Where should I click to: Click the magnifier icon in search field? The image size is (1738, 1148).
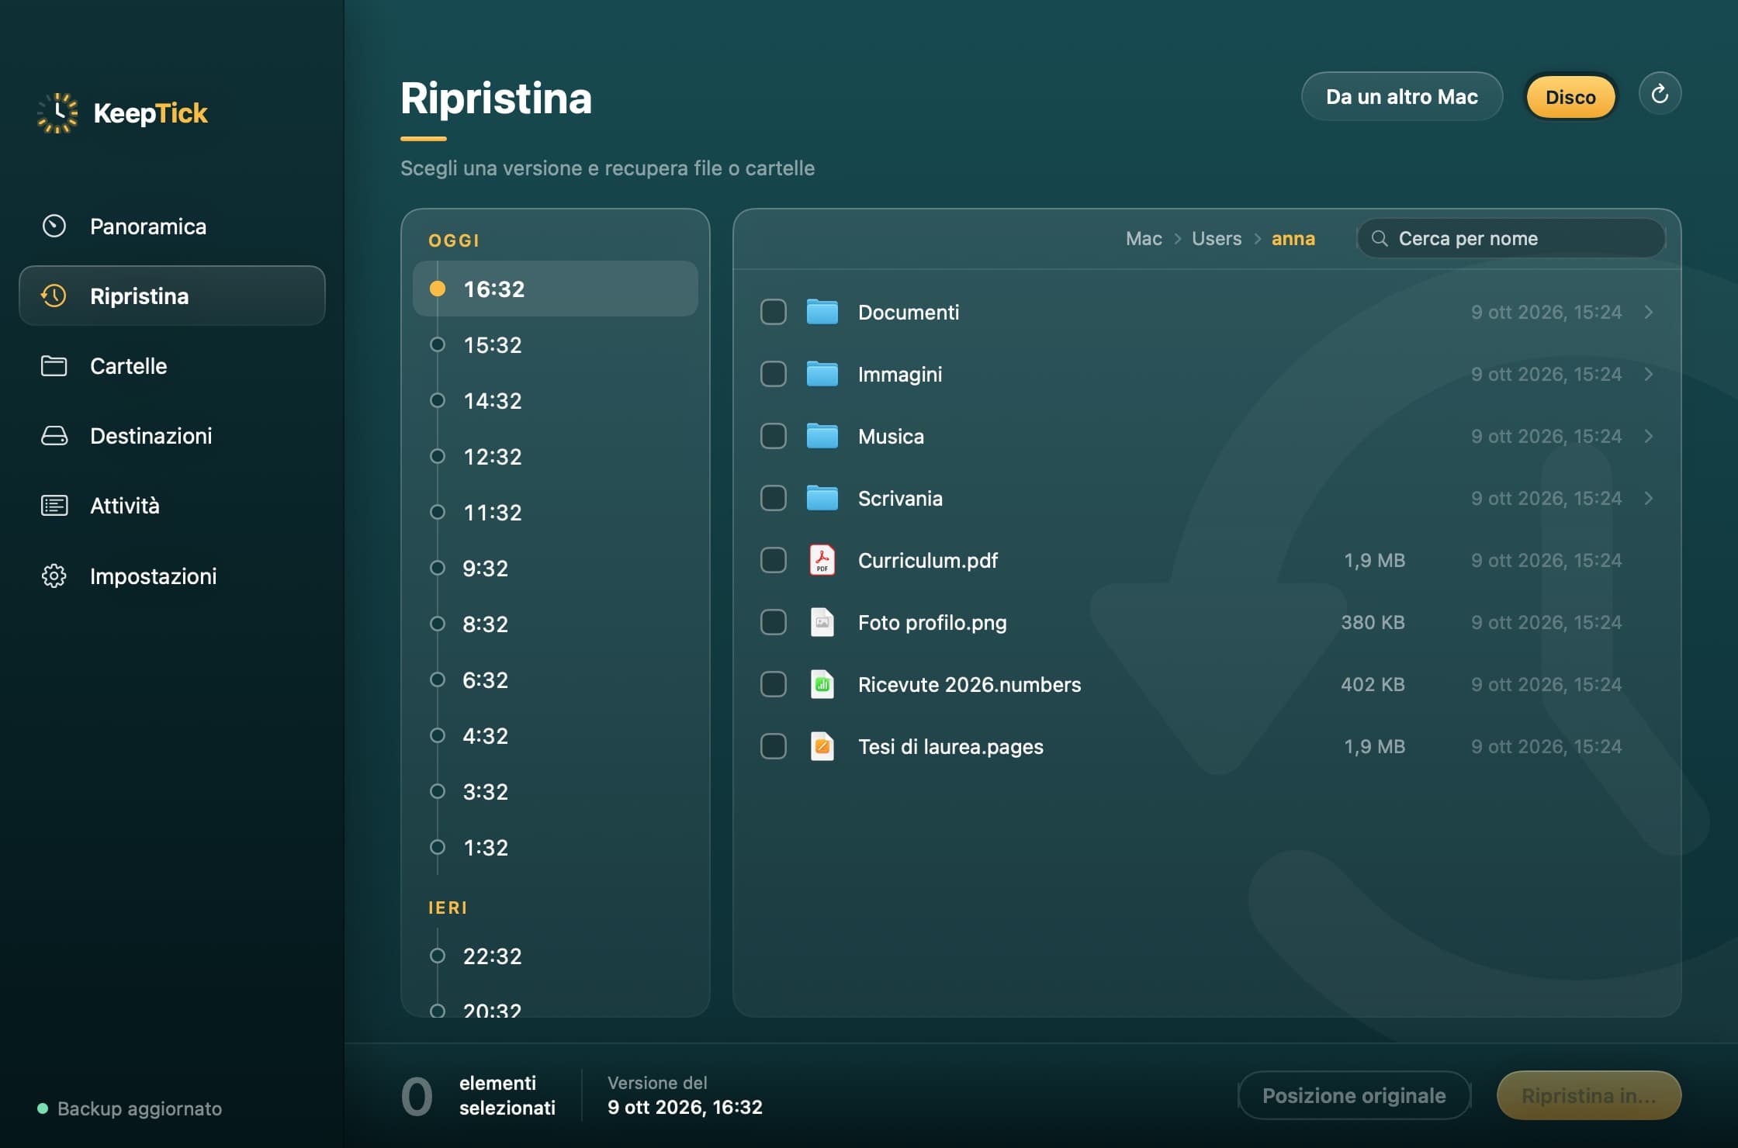click(1380, 238)
